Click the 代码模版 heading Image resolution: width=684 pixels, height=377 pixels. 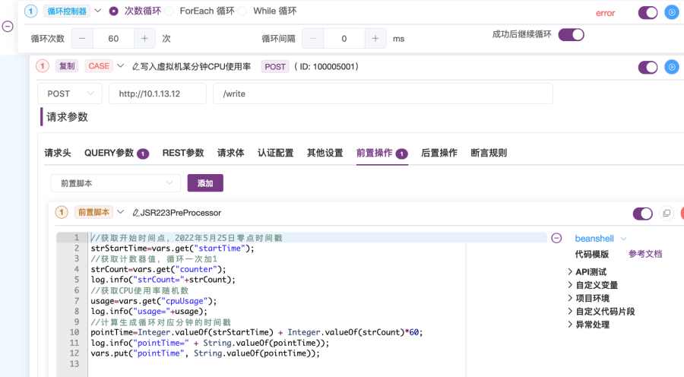[592, 254]
